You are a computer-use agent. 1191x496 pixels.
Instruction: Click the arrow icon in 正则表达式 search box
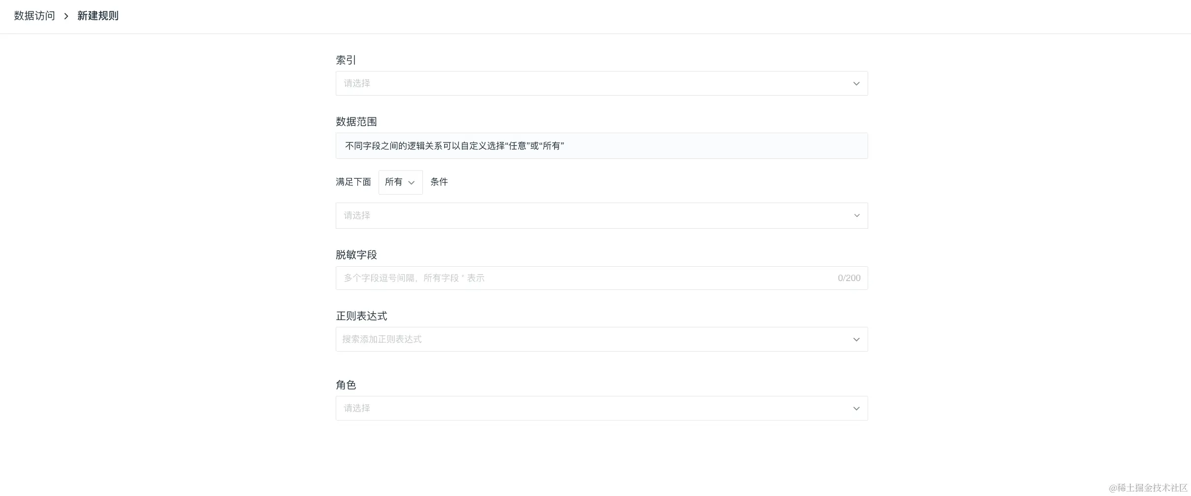(x=856, y=340)
